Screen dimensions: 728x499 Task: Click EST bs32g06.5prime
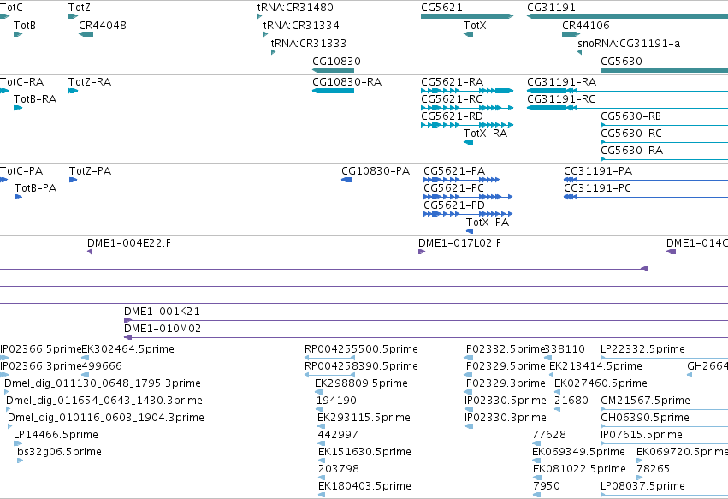click(x=59, y=452)
